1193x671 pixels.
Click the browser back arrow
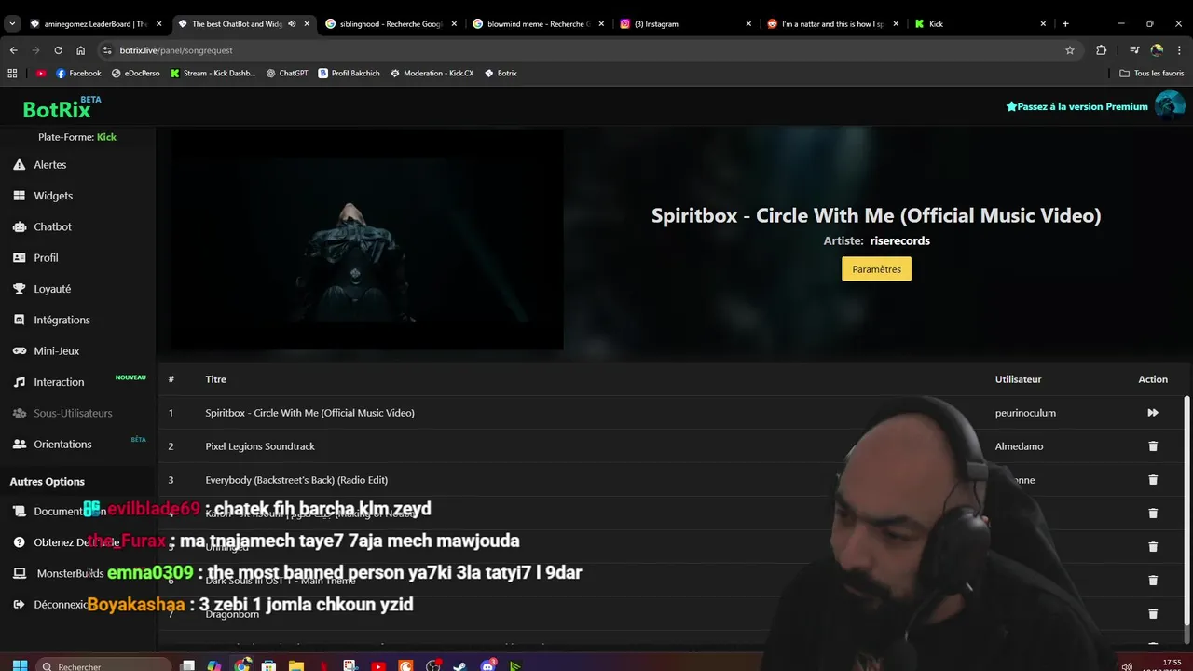[13, 50]
